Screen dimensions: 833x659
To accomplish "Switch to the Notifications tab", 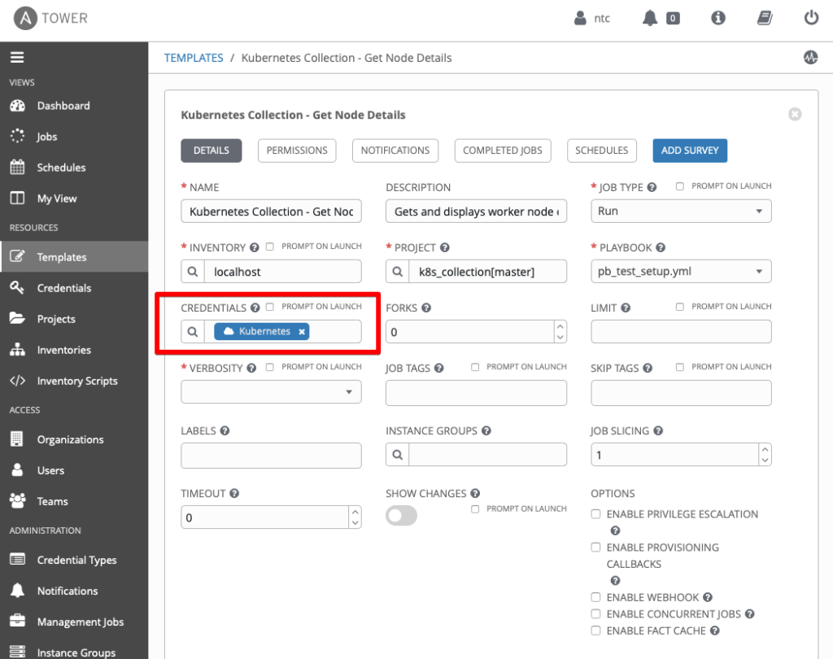I will tap(395, 151).
